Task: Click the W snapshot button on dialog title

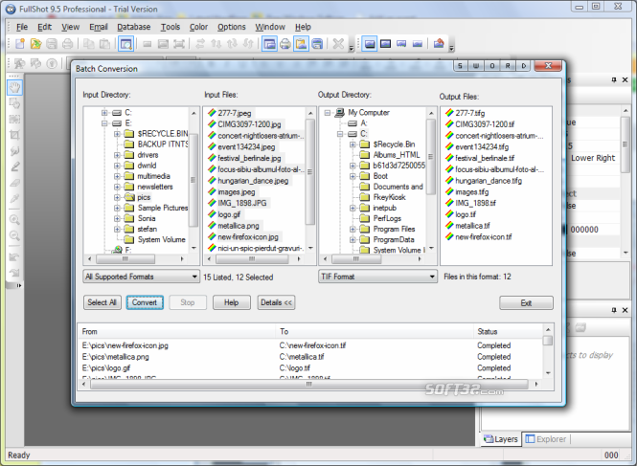Action: click(476, 66)
